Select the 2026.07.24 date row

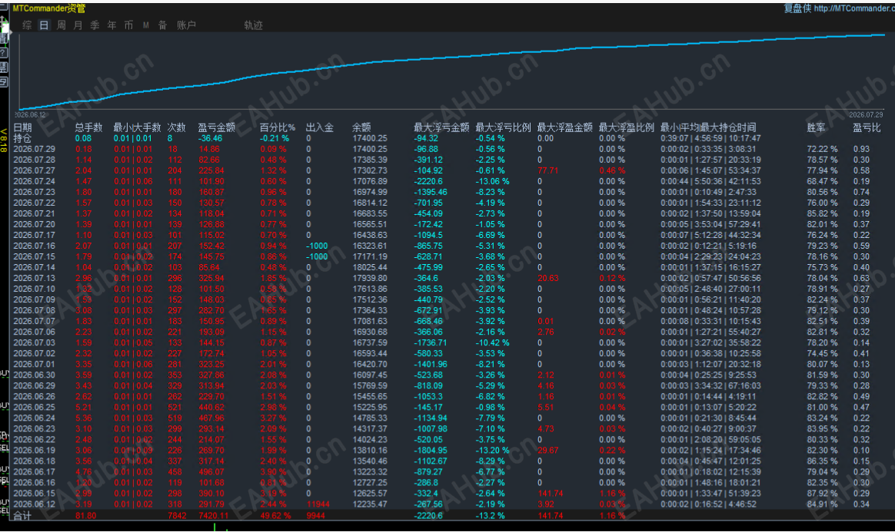35,181
